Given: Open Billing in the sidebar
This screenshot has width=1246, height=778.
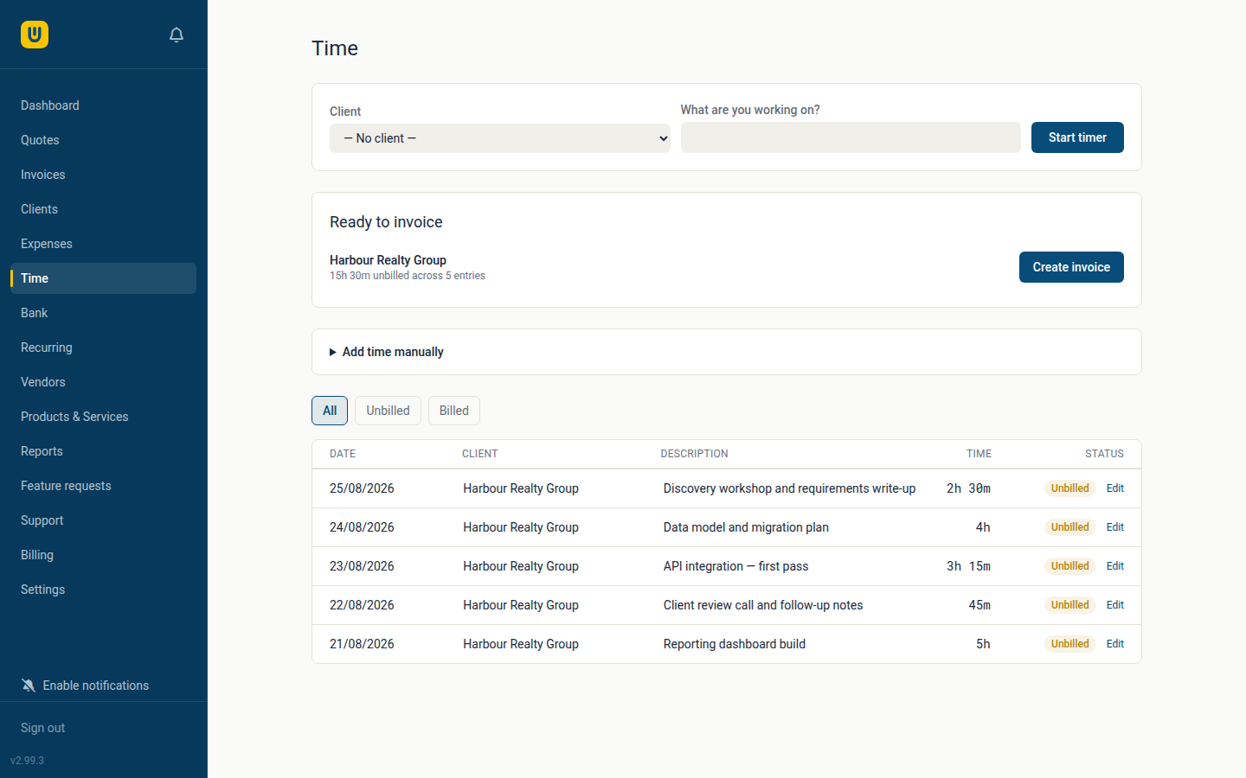Looking at the screenshot, I should pos(103,555).
